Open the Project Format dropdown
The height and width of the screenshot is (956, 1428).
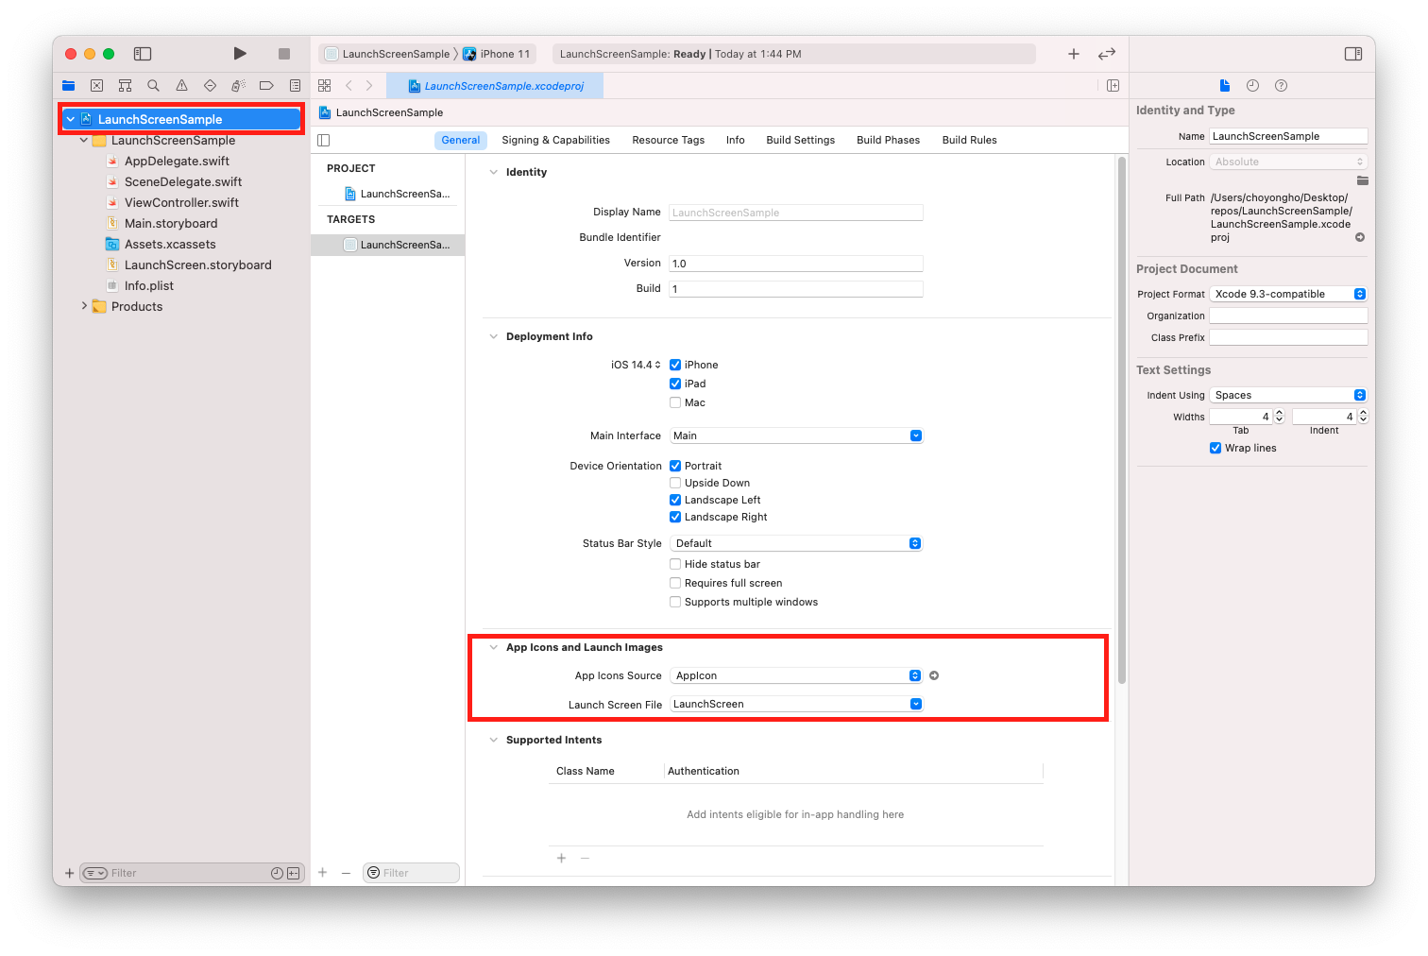(x=1288, y=294)
